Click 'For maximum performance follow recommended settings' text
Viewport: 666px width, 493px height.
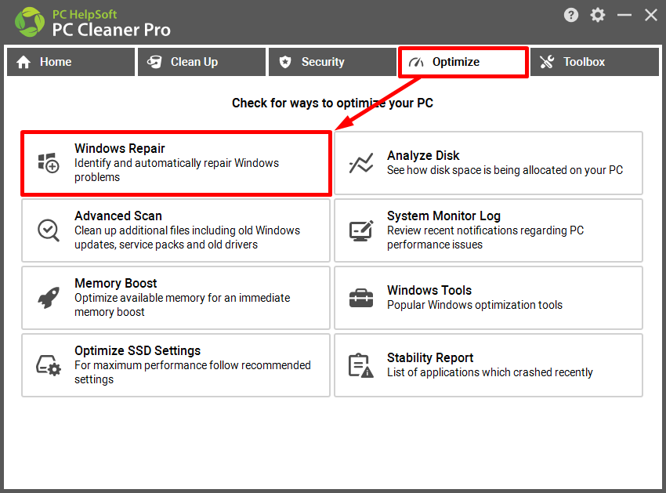click(x=193, y=372)
